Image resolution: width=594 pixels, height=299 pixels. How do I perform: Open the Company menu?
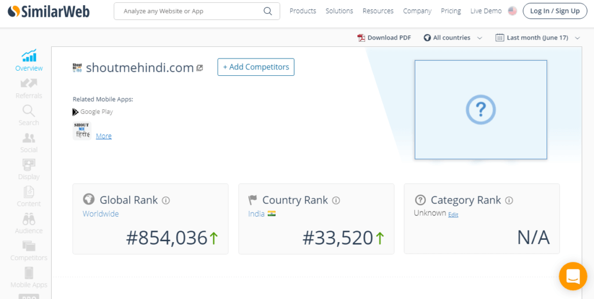tap(417, 11)
